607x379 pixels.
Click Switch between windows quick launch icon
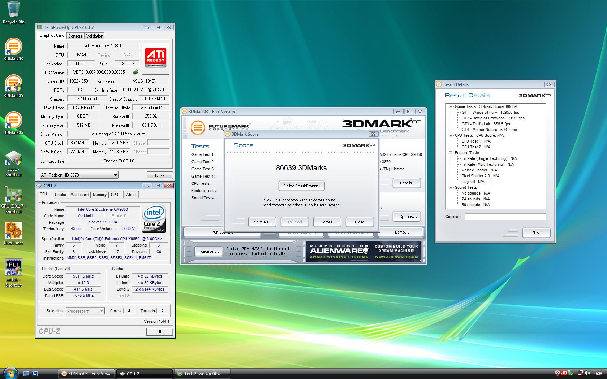coord(35,374)
